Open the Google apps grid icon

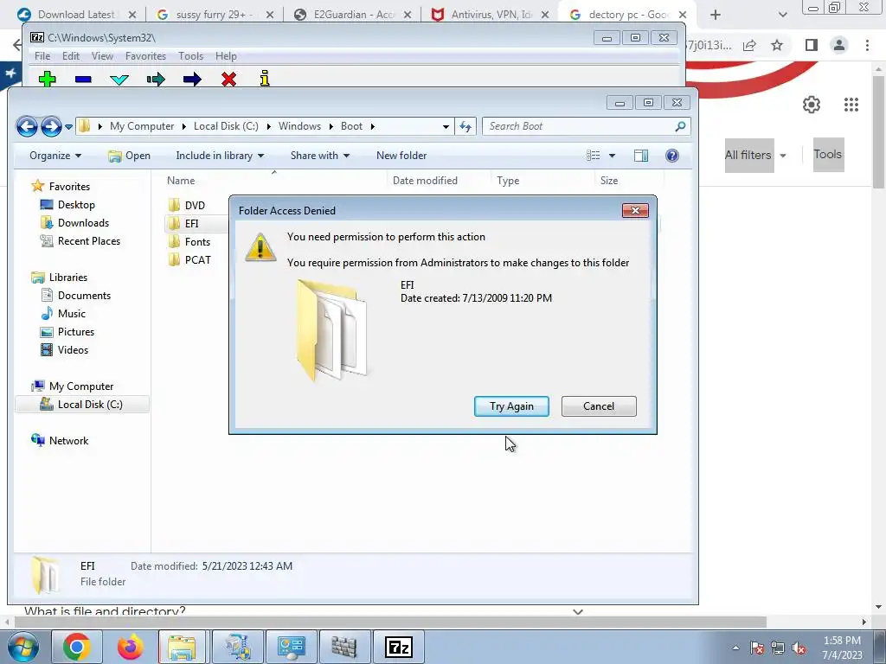pos(851,105)
